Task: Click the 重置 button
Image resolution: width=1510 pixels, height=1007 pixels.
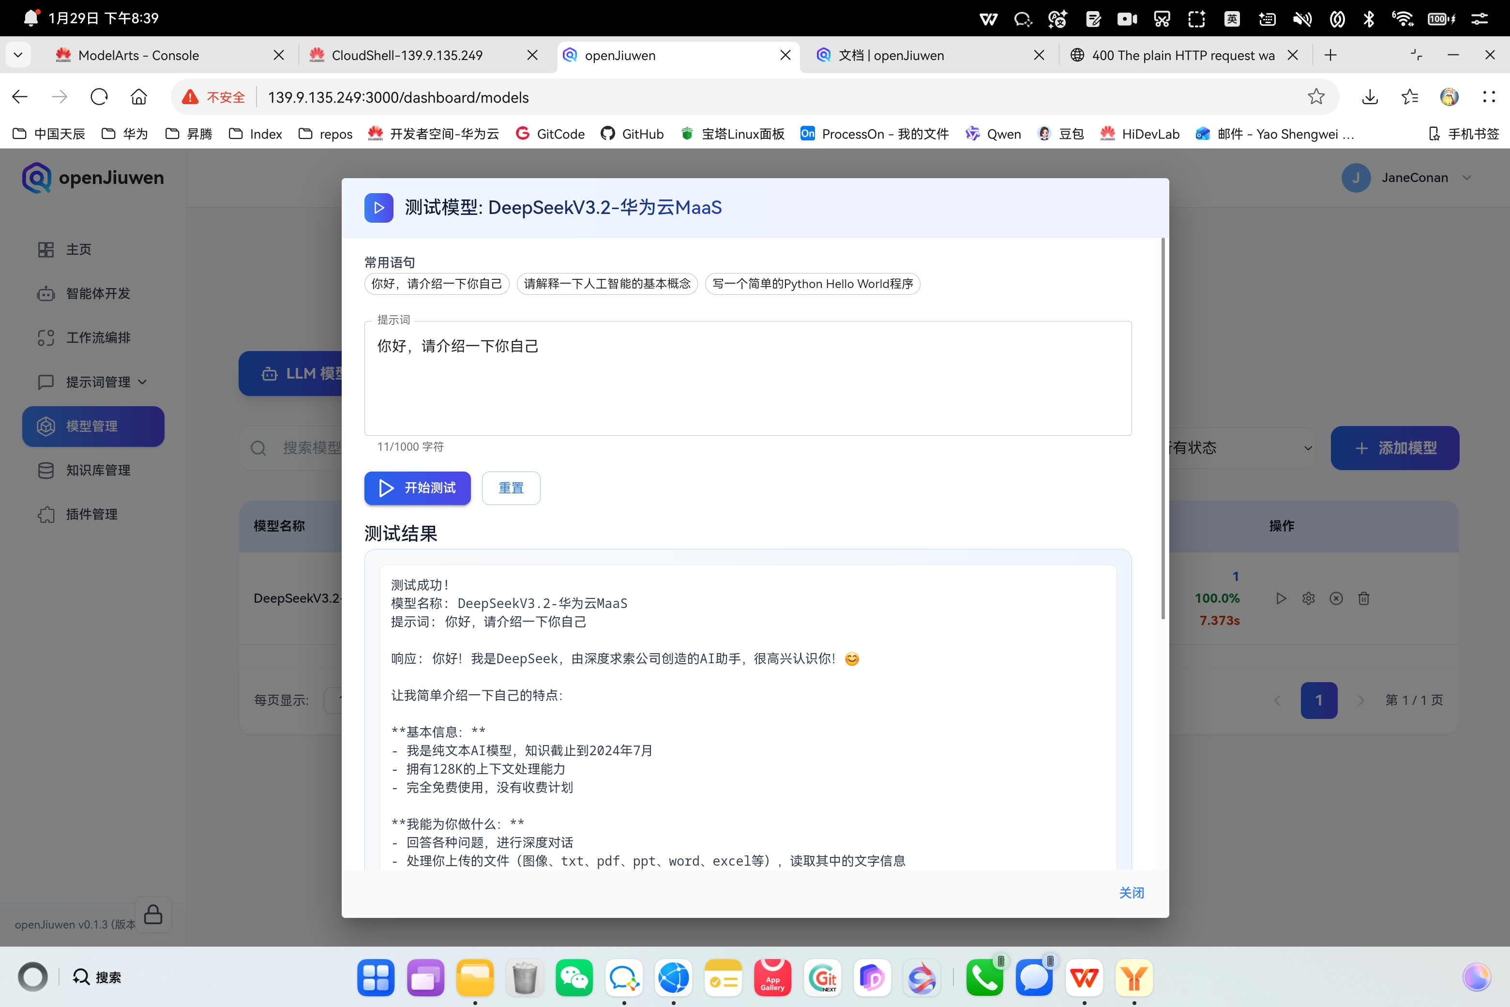Action: coord(511,488)
